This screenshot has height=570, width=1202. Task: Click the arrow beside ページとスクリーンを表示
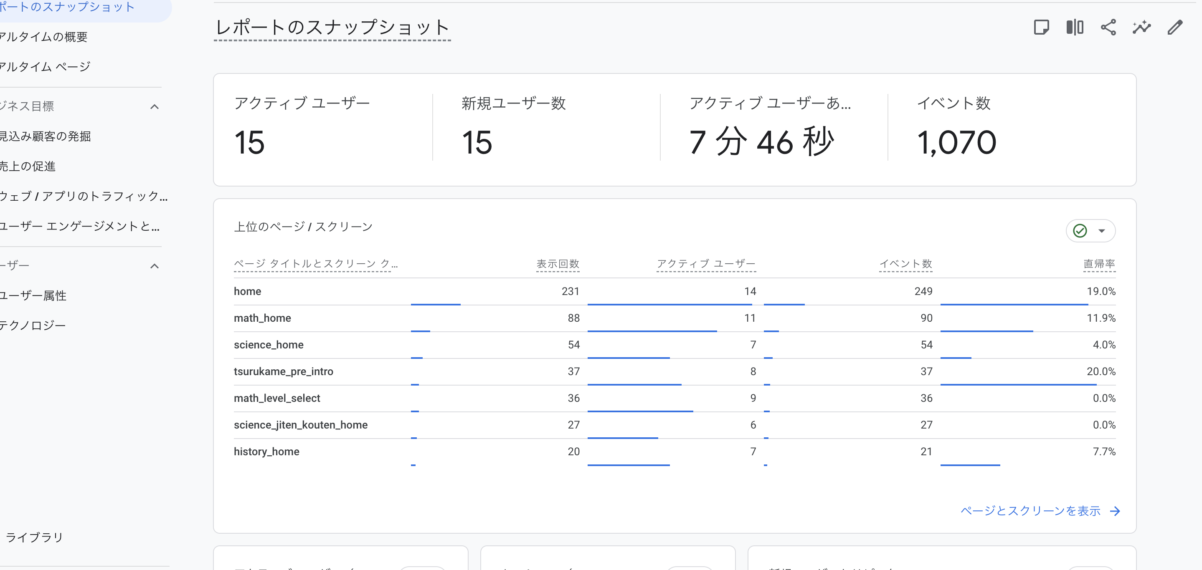click(x=1116, y=511)
